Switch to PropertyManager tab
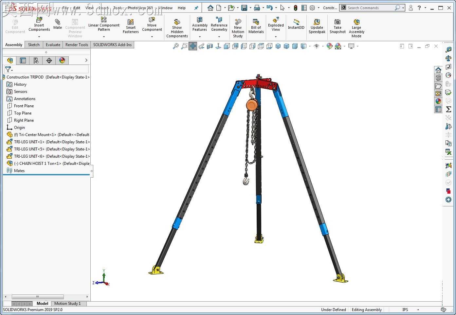This screenshot has height=315, width=456. (23, 60)
